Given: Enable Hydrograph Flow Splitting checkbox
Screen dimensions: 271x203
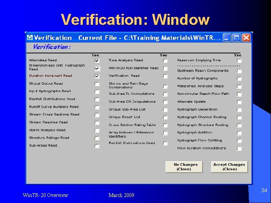Looking at the screenshot, I should click(x=239, y=141).
